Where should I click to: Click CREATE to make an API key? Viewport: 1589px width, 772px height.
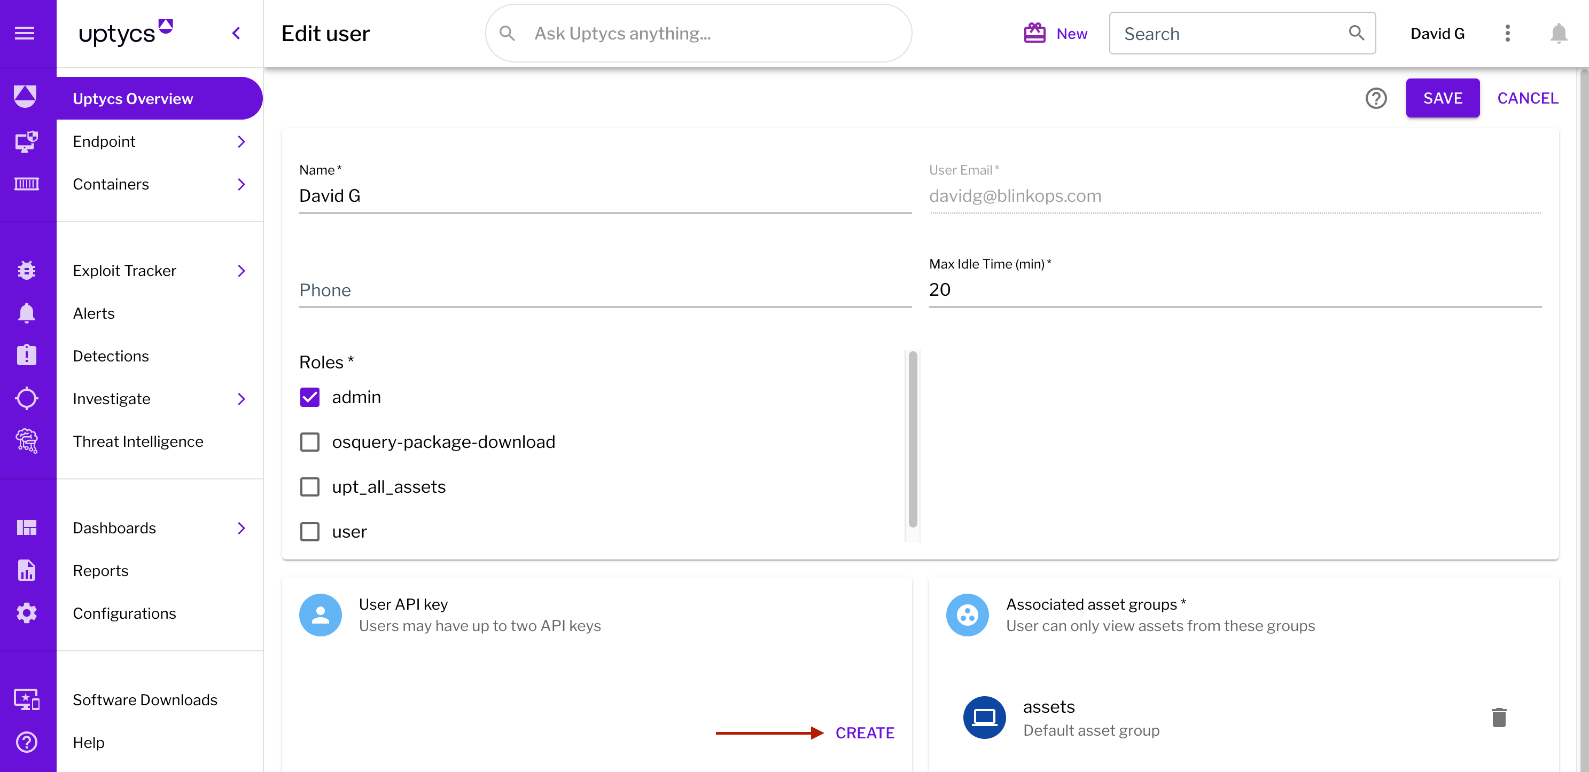864,732
